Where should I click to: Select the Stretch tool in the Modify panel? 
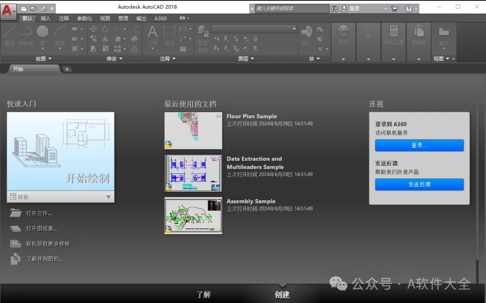[x=93, y=49]
